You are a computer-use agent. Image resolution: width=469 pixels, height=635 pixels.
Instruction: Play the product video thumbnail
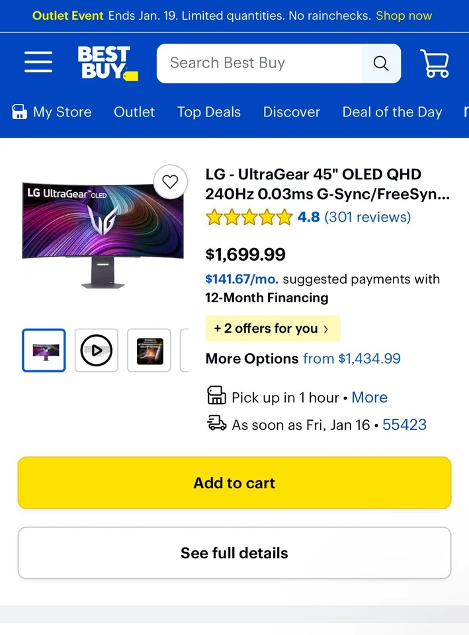coord(97,351)
